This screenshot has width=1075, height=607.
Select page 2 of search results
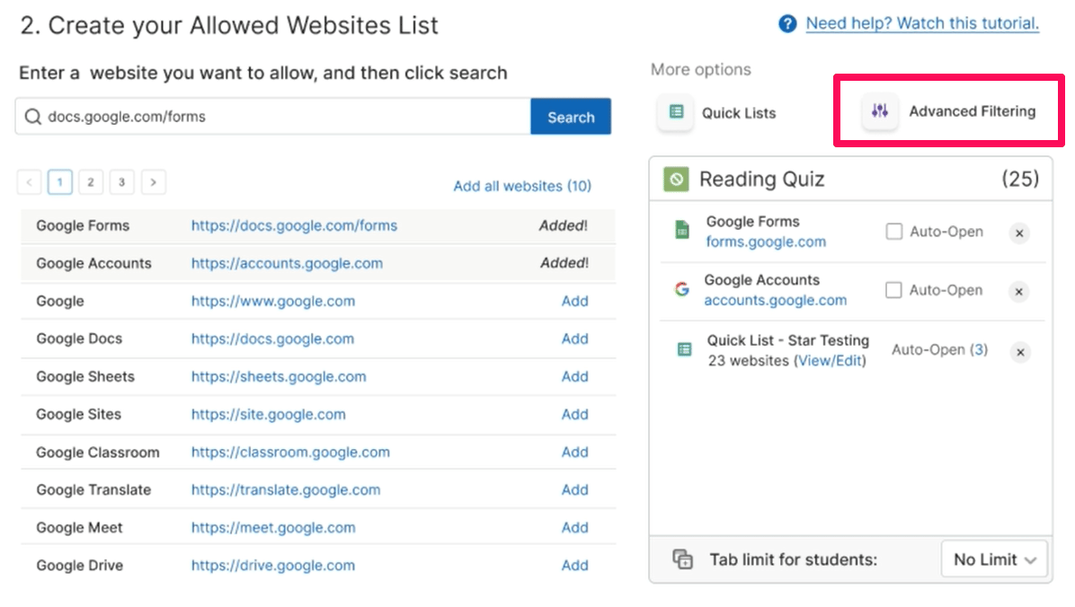click(x=91, y=182)
